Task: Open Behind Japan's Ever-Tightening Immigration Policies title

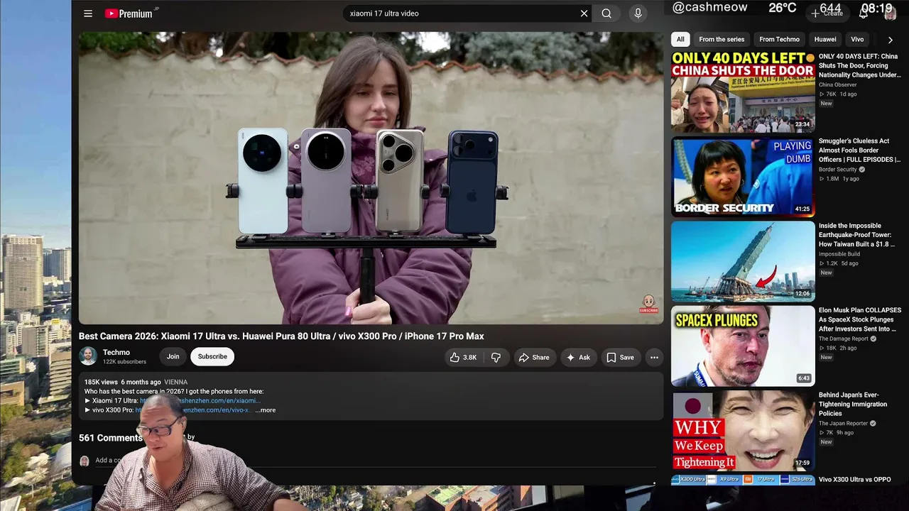Action: coord(853,404)
